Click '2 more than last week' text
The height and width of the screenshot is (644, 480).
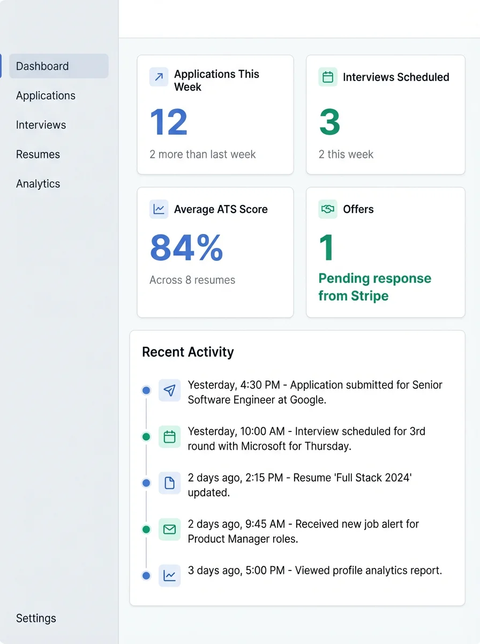coord(202,155)
